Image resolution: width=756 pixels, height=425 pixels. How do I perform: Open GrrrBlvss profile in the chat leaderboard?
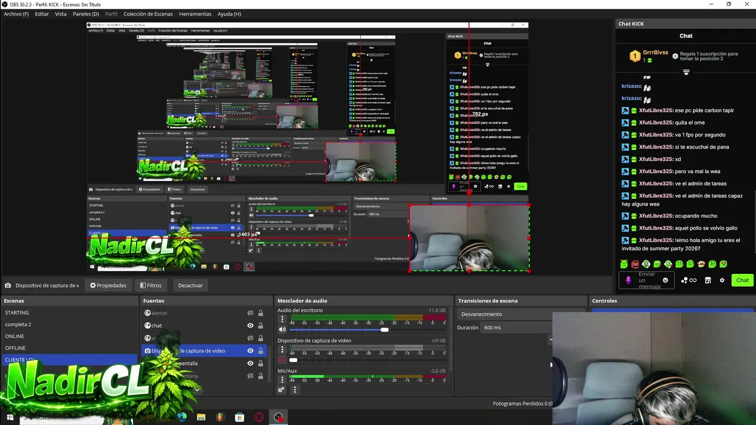coord(655,53)
